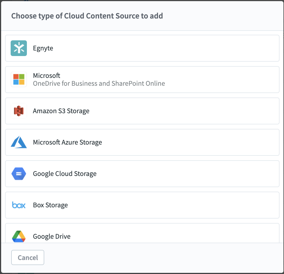The width and height of the screenshot is (284, 274).
Task: Click the blue Box logo icon
Action: click(x=19, y=205)
